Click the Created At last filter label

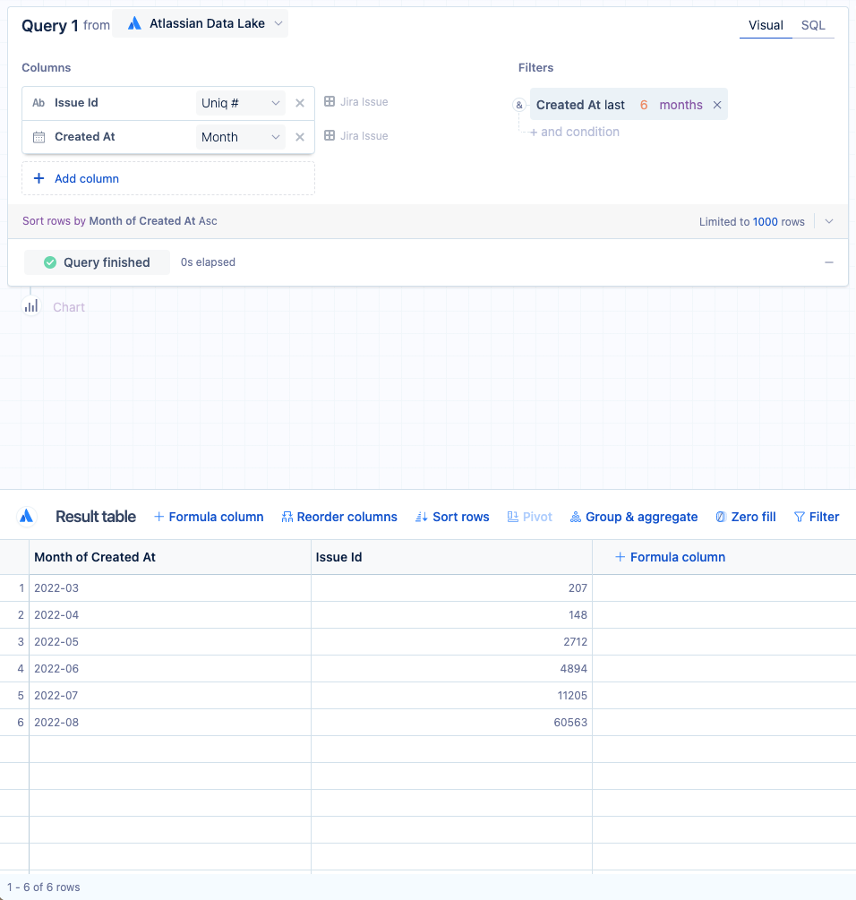pos(580,105)
